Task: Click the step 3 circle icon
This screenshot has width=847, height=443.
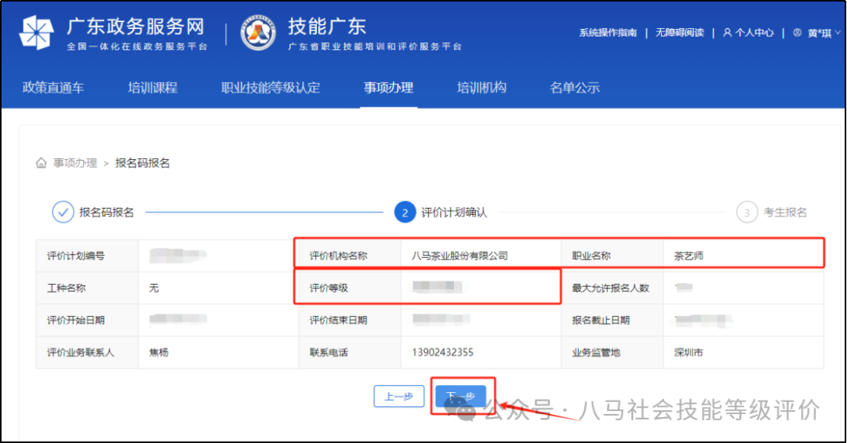Action: (x=747, y=212)
